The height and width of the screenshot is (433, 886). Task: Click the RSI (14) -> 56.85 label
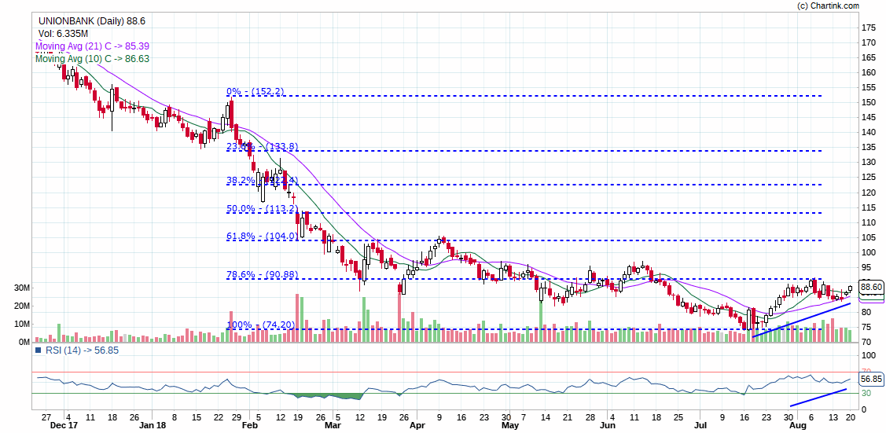click(82, 350)
